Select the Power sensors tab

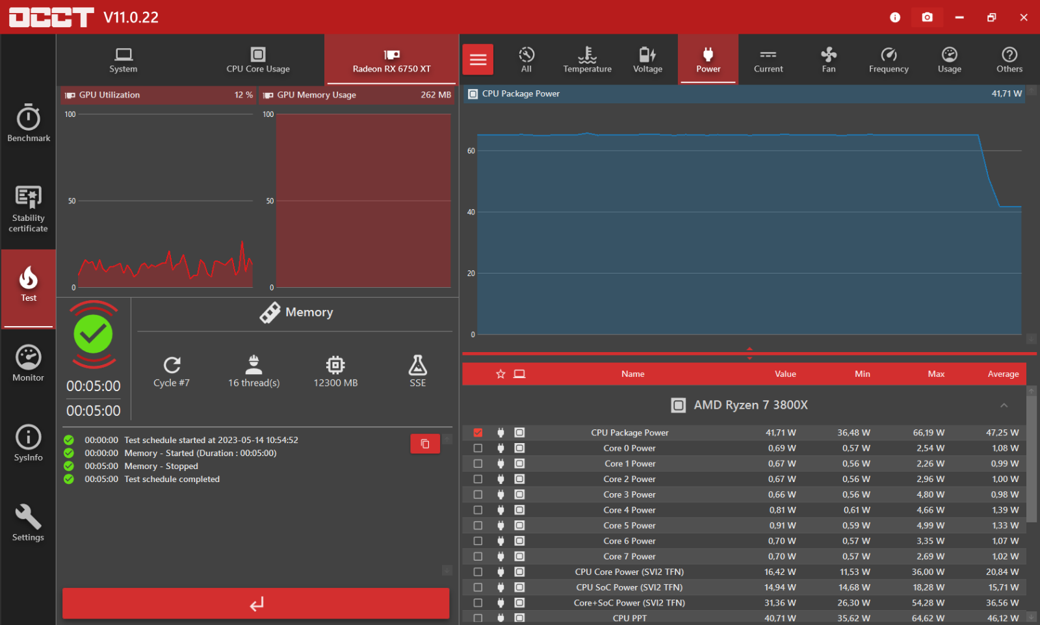(708, 60)
